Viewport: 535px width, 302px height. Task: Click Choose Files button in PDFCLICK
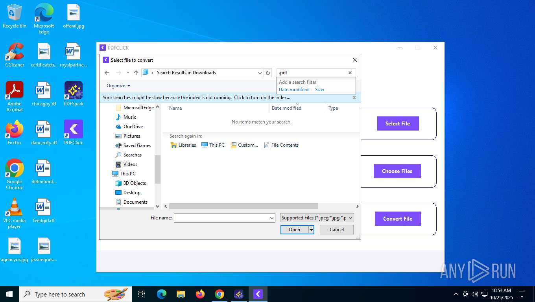tap(397, 171)
